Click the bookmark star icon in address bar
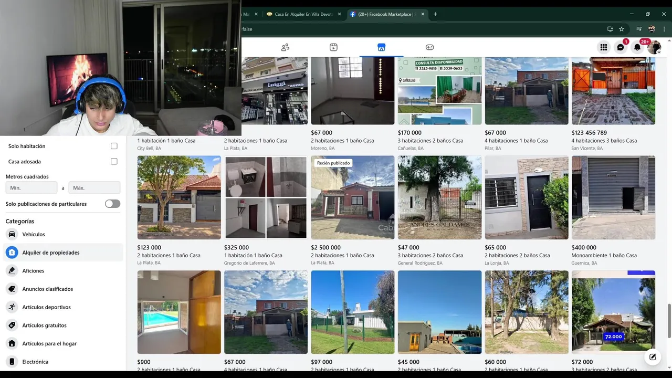The width and height of the screenshot is (672, 378). tap(622, 29)
